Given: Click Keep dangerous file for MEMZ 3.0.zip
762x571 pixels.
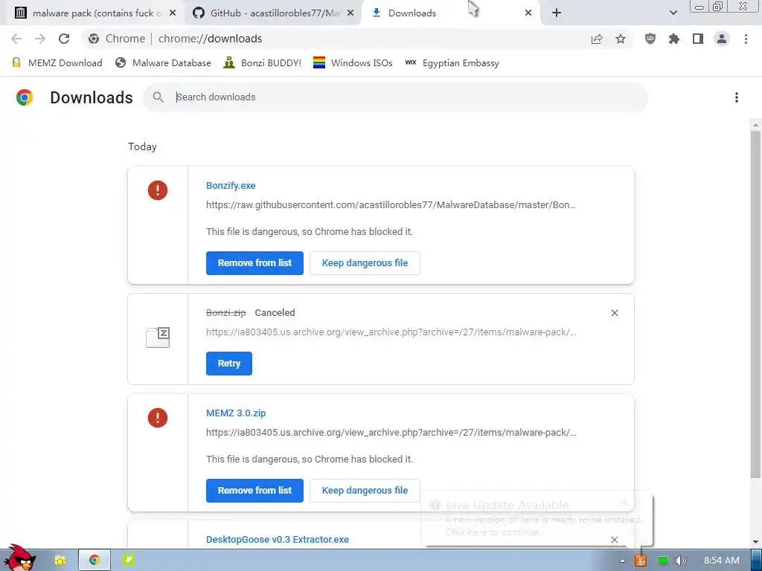Looking at the screenshot, I should click(x=365, y=491).
